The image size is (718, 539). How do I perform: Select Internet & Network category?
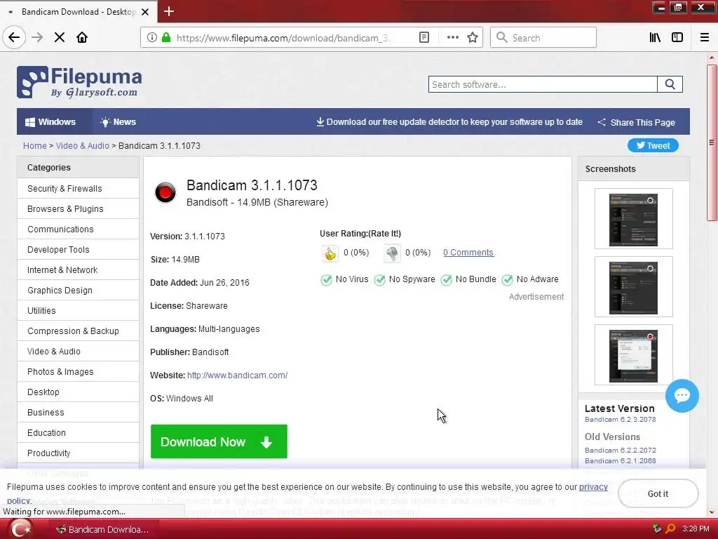[79, 270]
